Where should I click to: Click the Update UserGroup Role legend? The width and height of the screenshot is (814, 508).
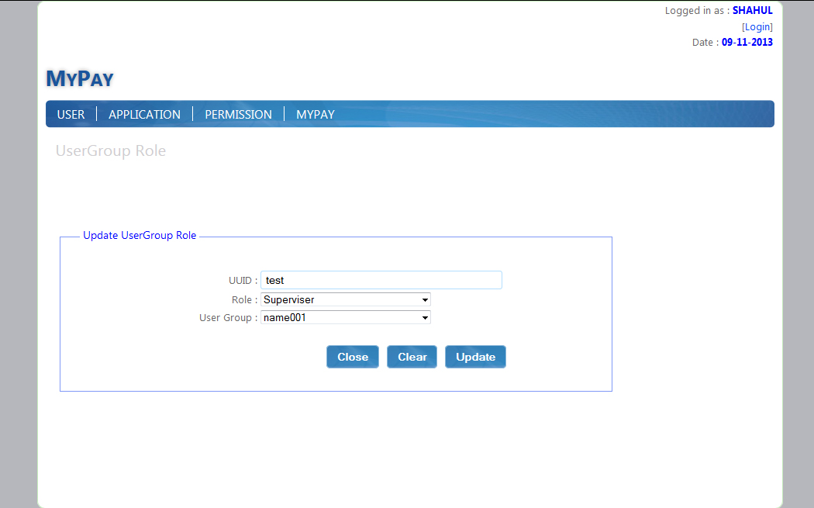pyautogui.click(x=140, y=235)
